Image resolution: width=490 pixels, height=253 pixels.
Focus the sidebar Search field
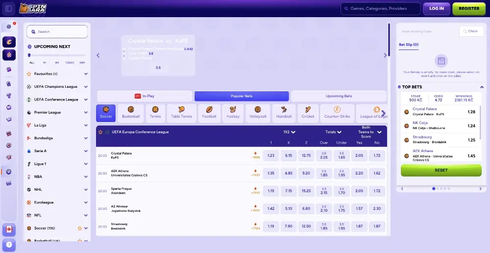(57, 31)
